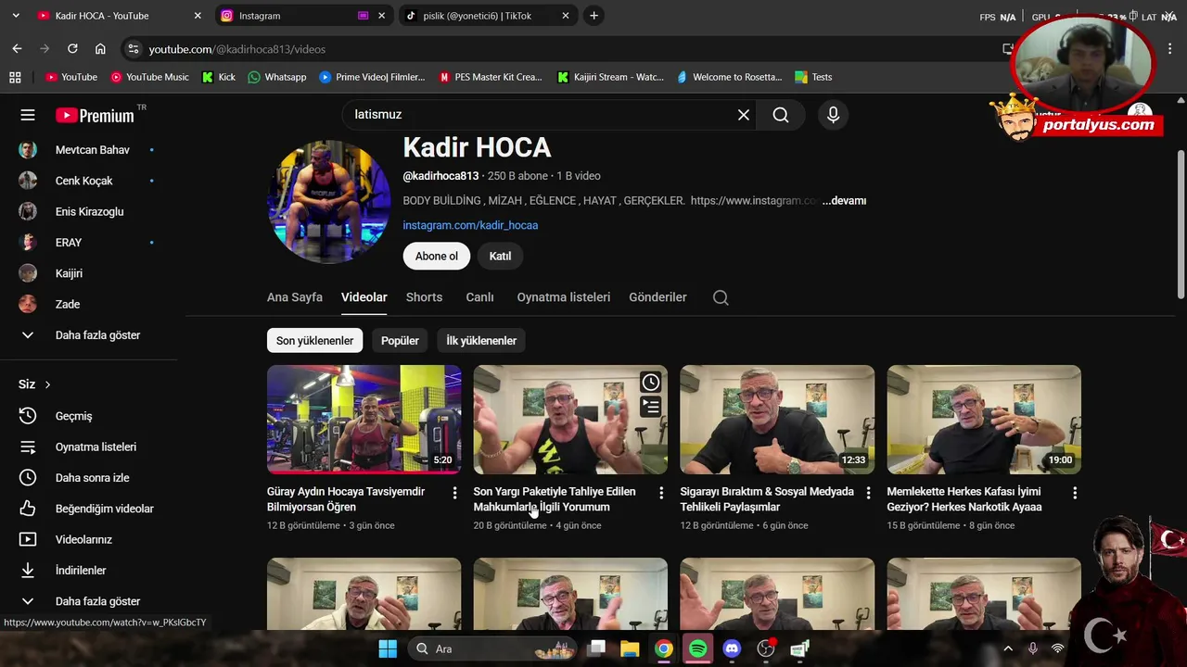The image size is (1187, 667).
Task: Open File Explorer from taskbar
Action: pyautogui.click(x=630, y=648)
